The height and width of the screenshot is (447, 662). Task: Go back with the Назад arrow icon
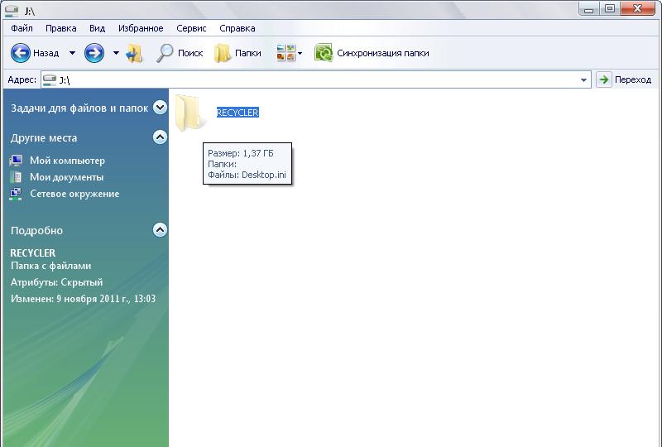coord(20,53)
